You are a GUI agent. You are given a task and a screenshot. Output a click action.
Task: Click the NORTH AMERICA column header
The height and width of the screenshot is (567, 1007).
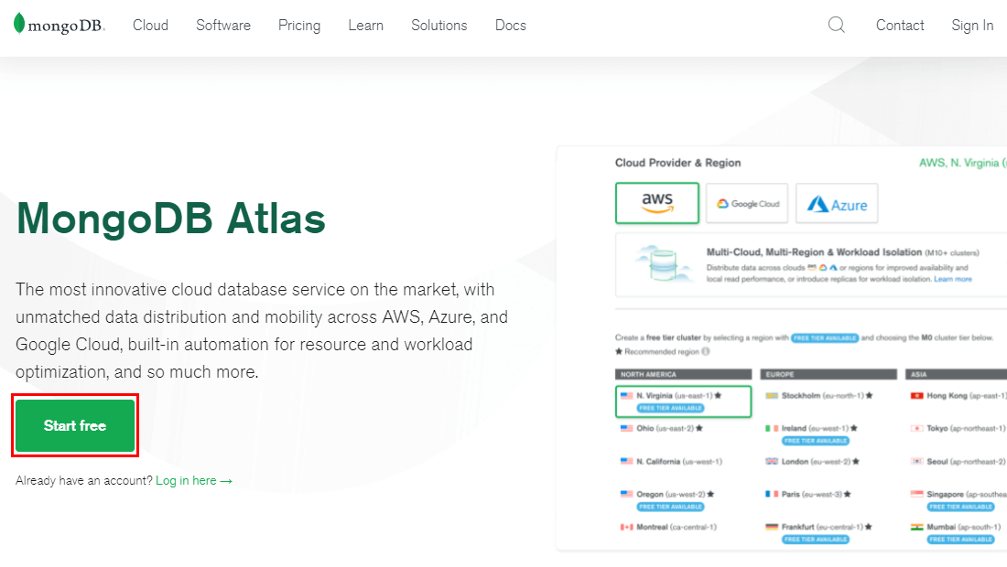683,374
